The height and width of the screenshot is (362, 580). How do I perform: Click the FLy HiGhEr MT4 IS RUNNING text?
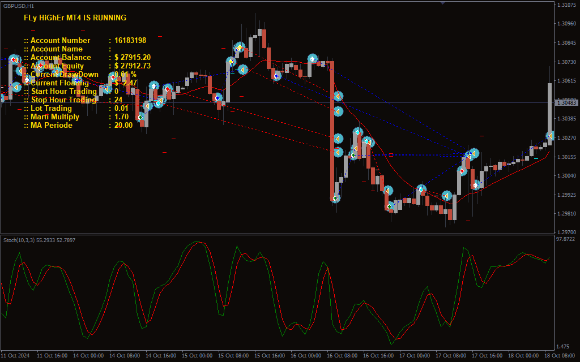(75, 18)
